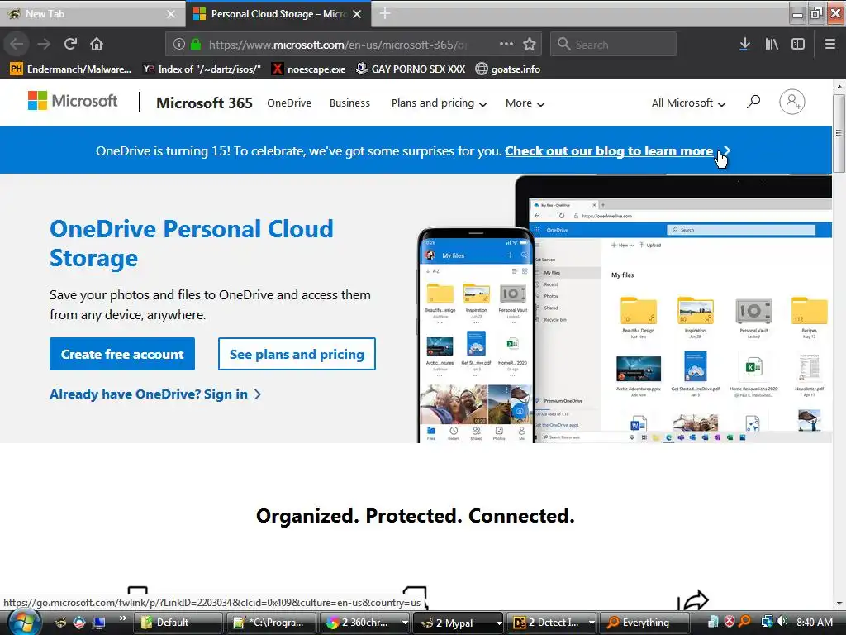
Task: Expand the More dropdown menu
Action: [525, 103]
